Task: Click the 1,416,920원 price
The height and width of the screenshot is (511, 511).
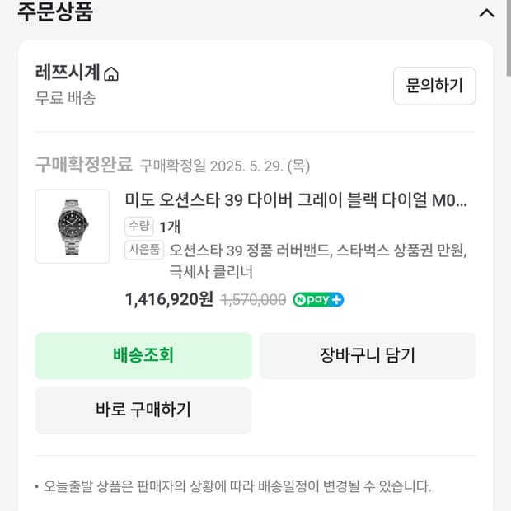Action: [169, 299]
